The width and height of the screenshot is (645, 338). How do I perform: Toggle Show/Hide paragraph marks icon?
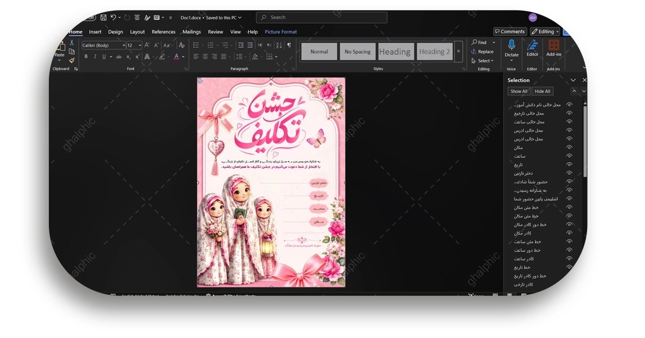click(289, 45)
